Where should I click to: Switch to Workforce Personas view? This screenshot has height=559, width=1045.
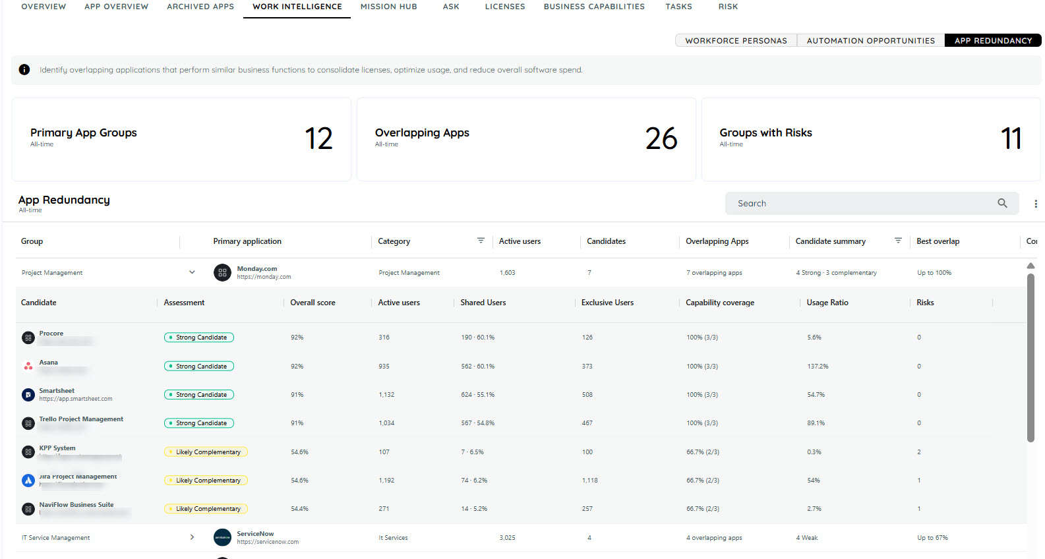pyautogui.click(x=736, y=40)
